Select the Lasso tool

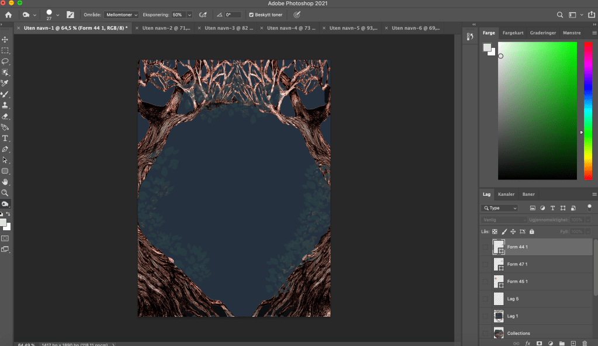pos(5,61)
